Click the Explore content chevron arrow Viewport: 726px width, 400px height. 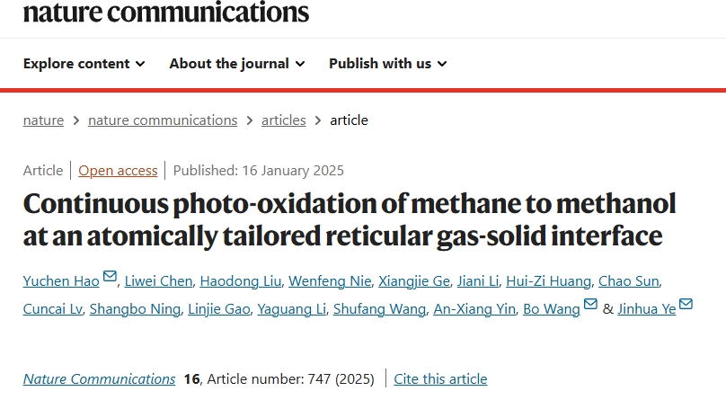click(140, 64)
